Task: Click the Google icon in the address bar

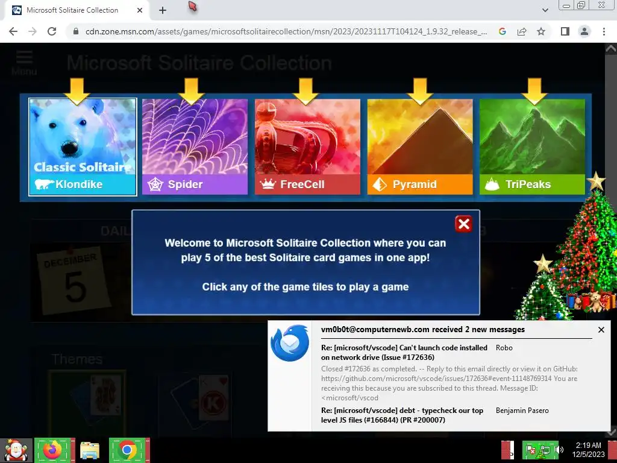Action: pyautogui.click(x=502, y=31)
